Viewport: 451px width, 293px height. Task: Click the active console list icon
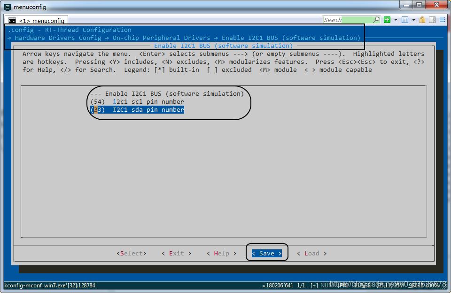coord(405,20)
